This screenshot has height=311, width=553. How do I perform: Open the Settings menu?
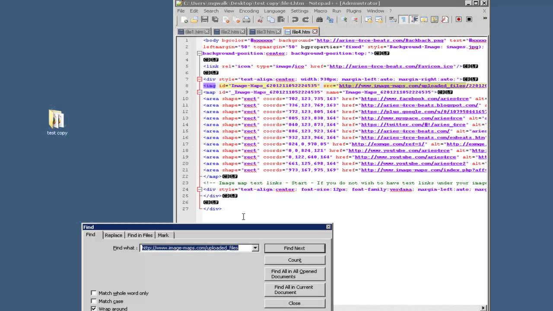299,11
